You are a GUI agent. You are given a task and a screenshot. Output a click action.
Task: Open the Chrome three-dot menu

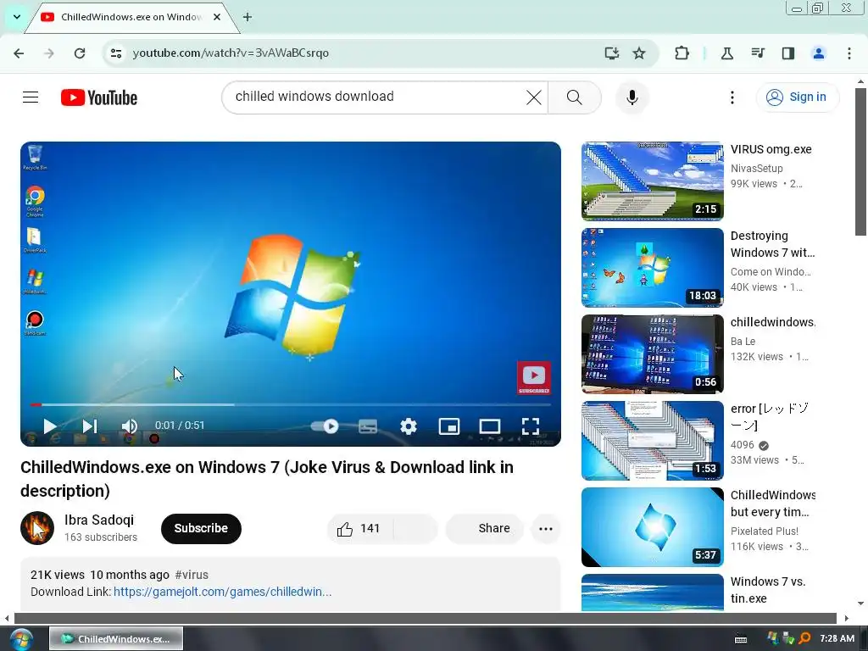coord(849,53)
